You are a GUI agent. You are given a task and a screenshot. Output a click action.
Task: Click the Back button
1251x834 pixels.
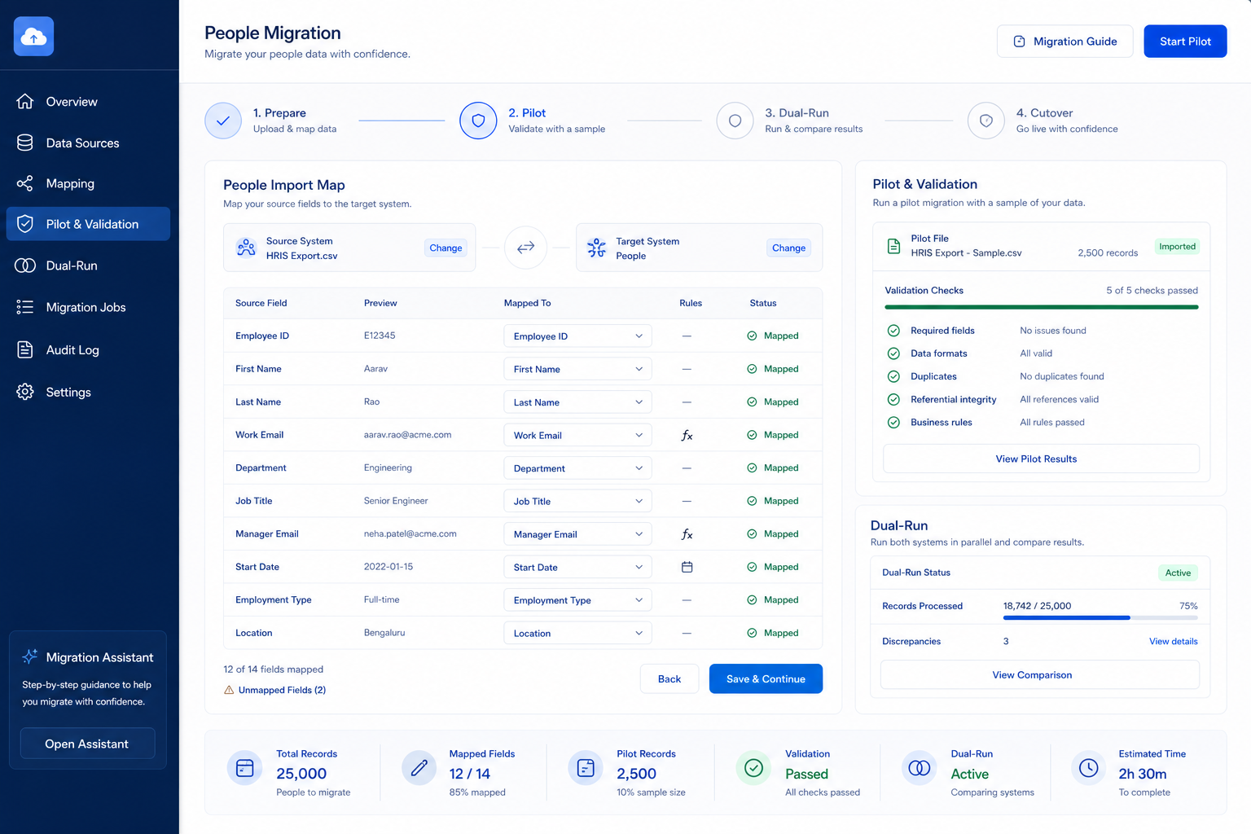pos(669,678)
